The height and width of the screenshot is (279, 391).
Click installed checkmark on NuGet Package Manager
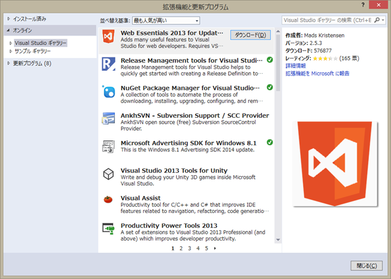pyautogui.click(x=269, y=87)
